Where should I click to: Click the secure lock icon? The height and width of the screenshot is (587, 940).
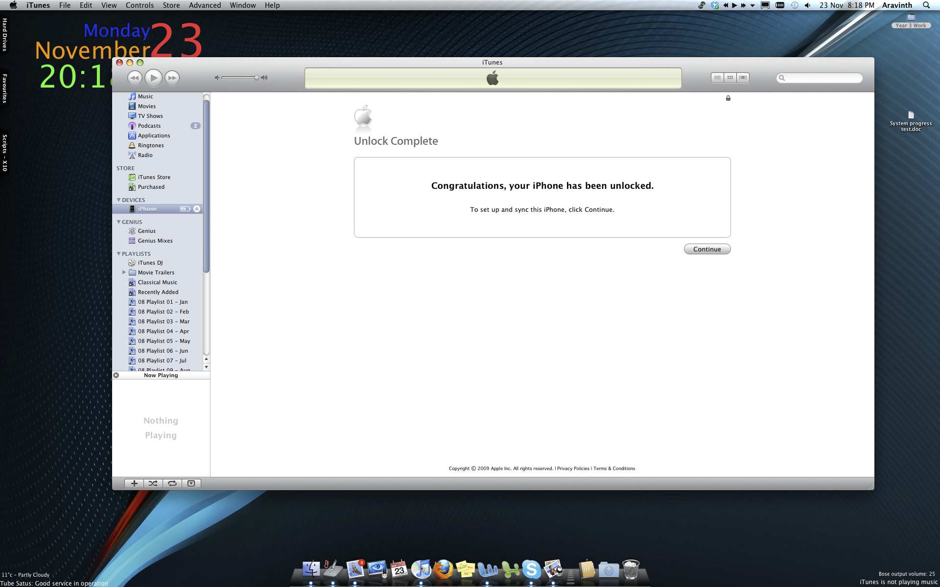[x=728, y=98]
